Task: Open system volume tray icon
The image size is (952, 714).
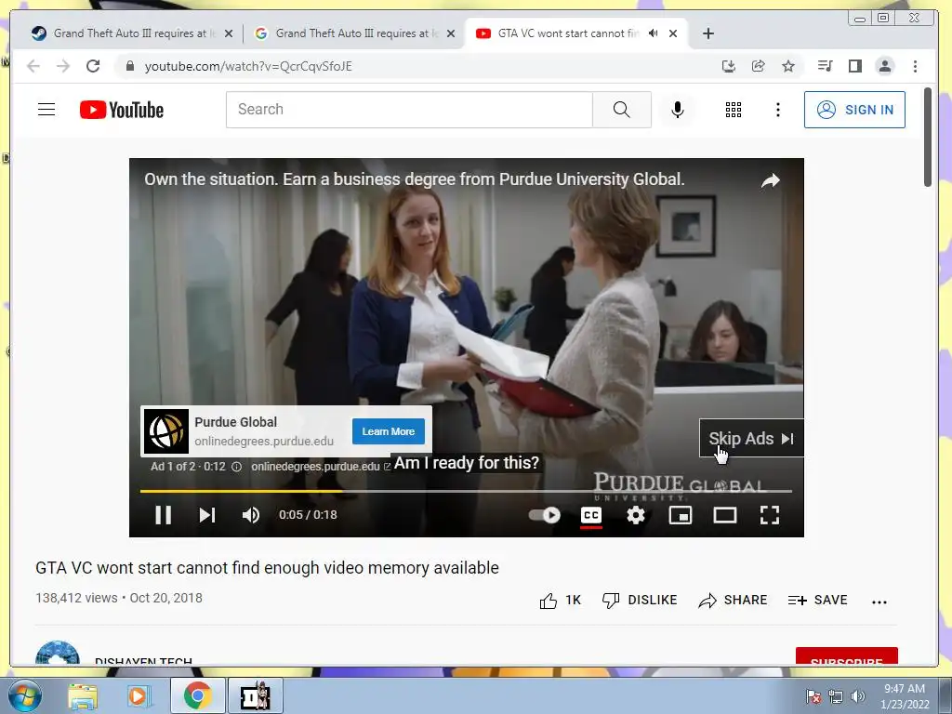Action: (x=857, y=696)
